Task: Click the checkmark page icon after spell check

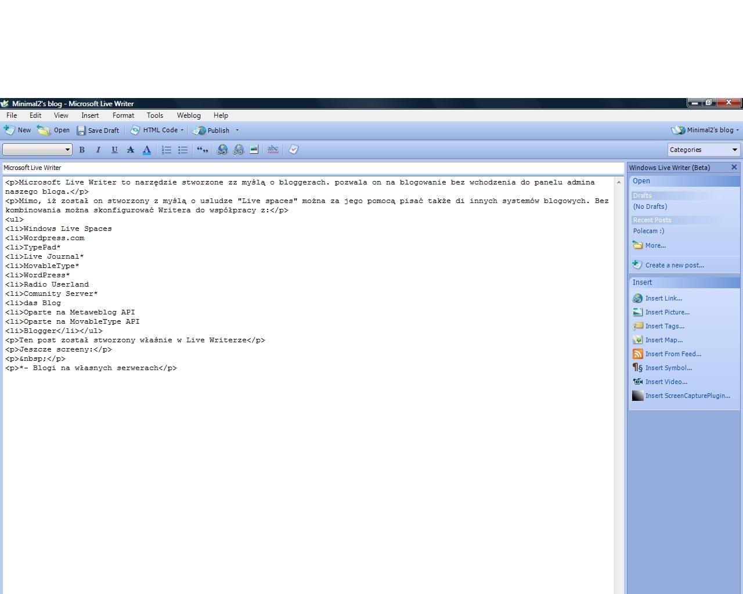Action: (293, 150)
